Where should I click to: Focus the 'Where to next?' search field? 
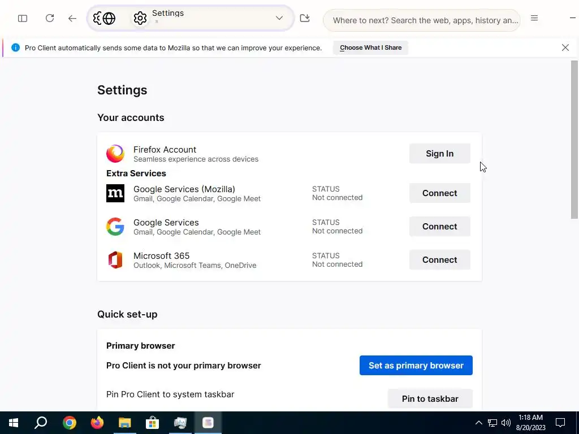pyautogui.click(x=422, y=20)
